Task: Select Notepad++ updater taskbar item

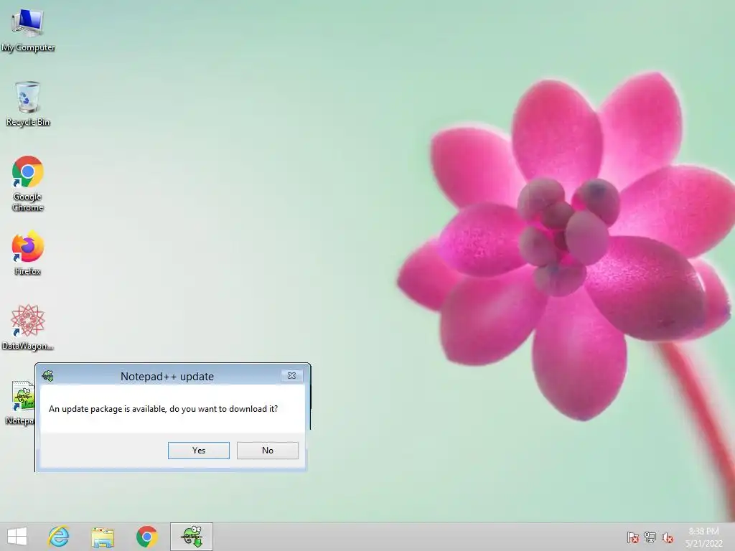Action: (x=191, y=537)
